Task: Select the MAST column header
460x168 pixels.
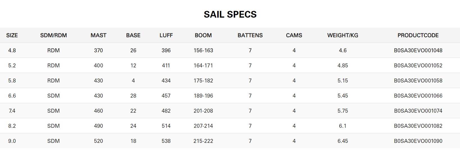Action: pos(98,36)
